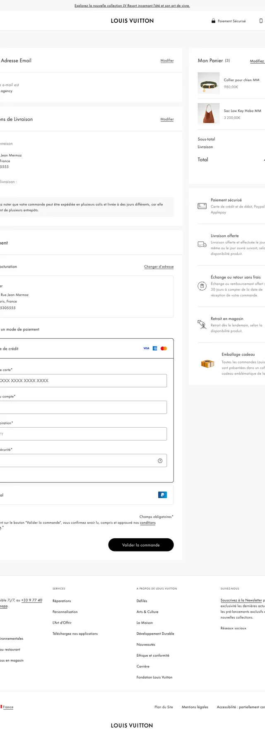Open the LV Resort collection banner link
The image size is (265, 742).
tap(132, 6)
